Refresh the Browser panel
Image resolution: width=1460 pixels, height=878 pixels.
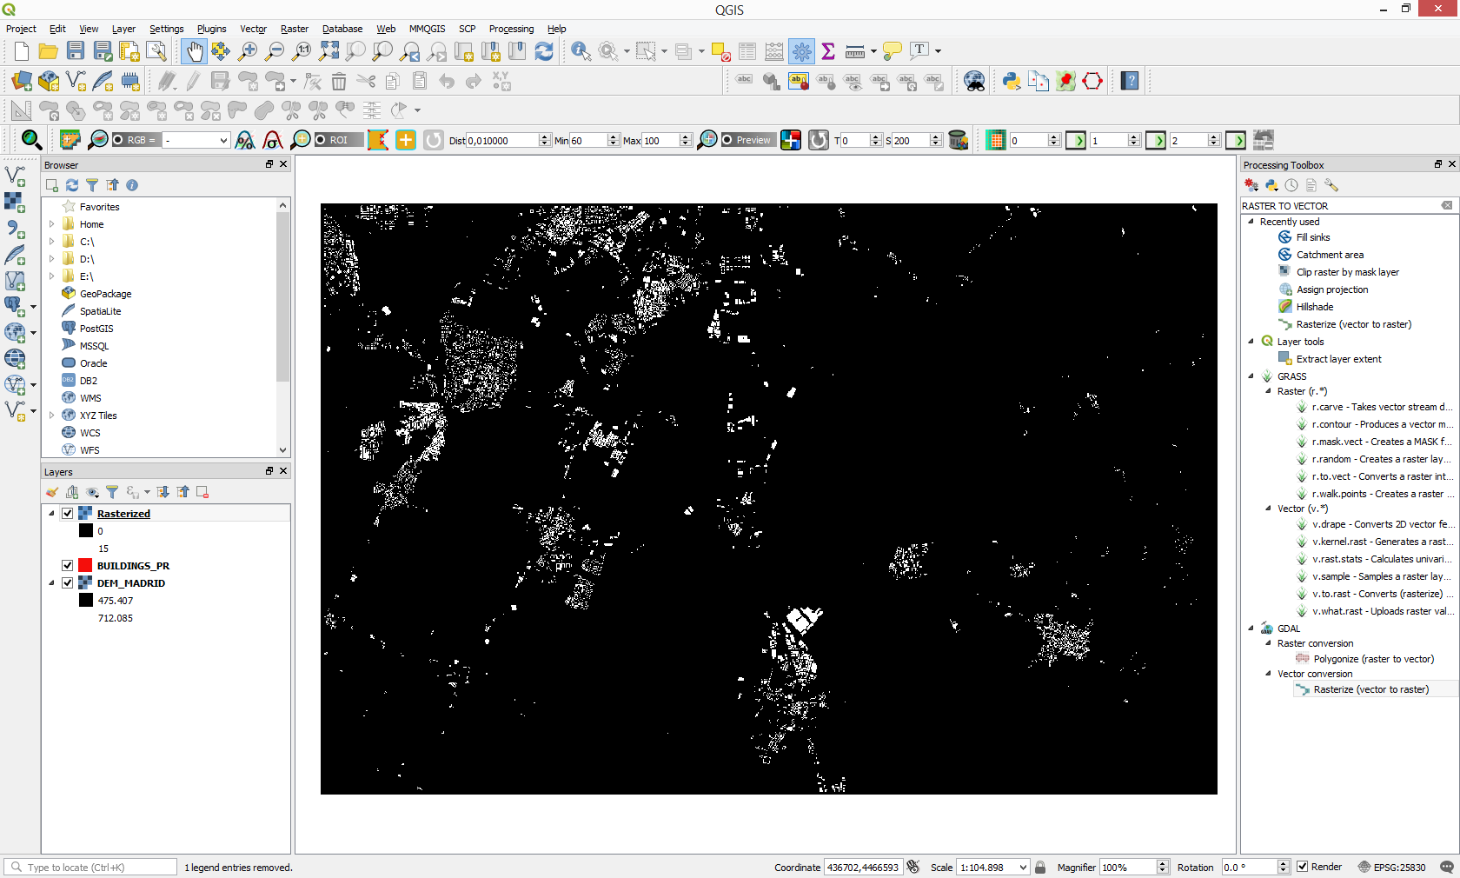pos(72,185)
